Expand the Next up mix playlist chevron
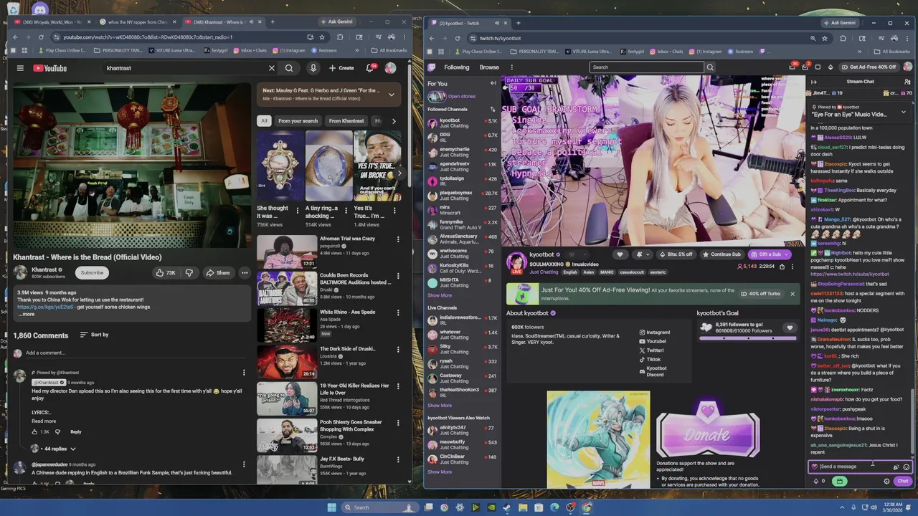The image size is (918, 516). (392, 95)
